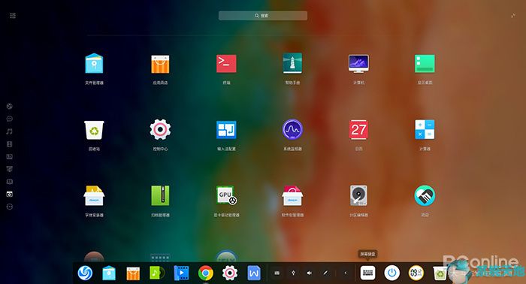Open the 系统监视器 system monitor app
The width and height of the screenshot is (526, 284).
click(x=292, y=129)
